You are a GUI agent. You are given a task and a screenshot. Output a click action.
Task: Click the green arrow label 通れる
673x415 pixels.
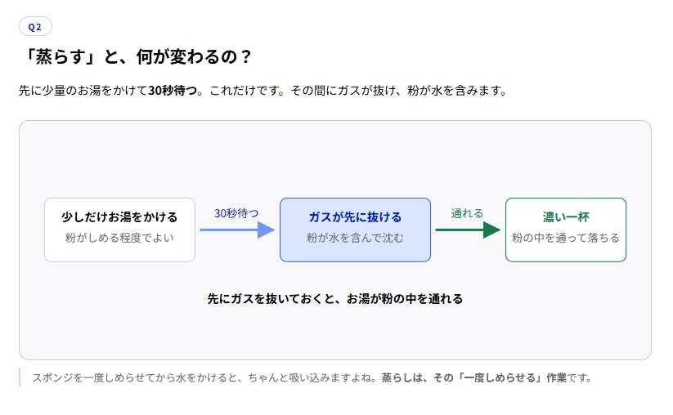467,213
